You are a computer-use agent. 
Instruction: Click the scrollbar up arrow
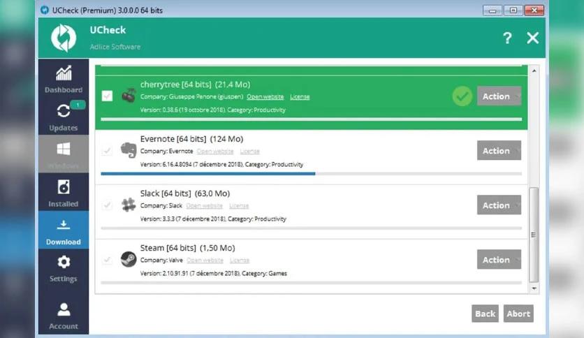(534, 71)
